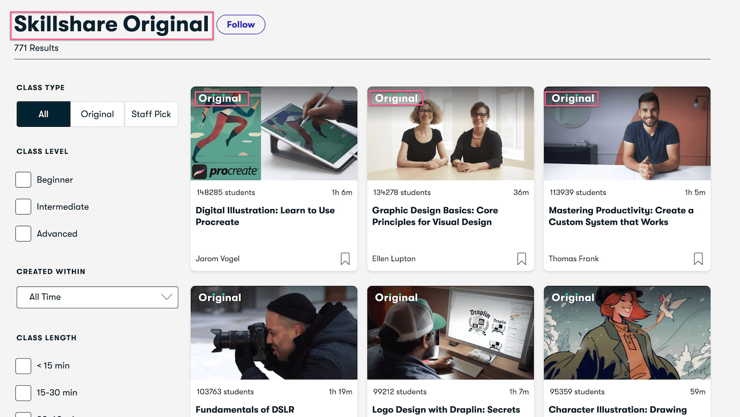The image size is (740, 417).
Task: Click the '99212 students' count
Action: (x=400, y=392)
